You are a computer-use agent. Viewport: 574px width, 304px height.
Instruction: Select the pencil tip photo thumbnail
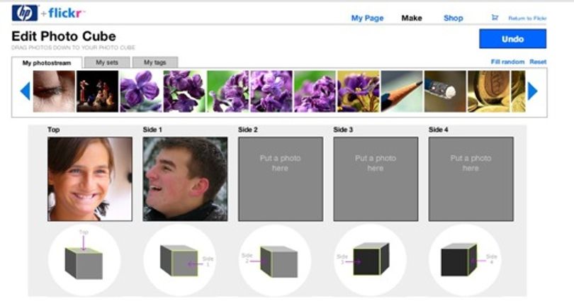pyautogui.click(x=402, y=91)
